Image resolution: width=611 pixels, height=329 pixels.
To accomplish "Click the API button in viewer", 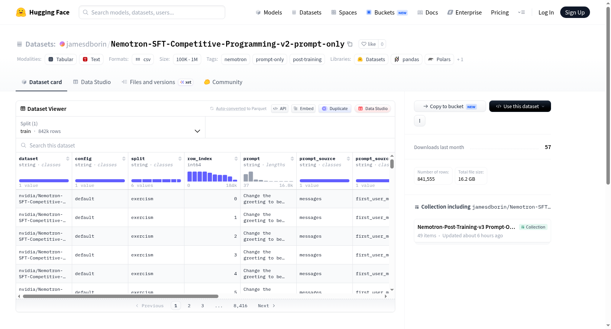I will pos(280,109).
